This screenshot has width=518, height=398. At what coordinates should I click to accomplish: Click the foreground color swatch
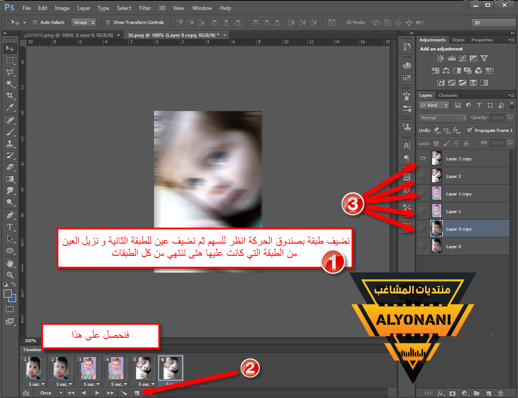8,294
